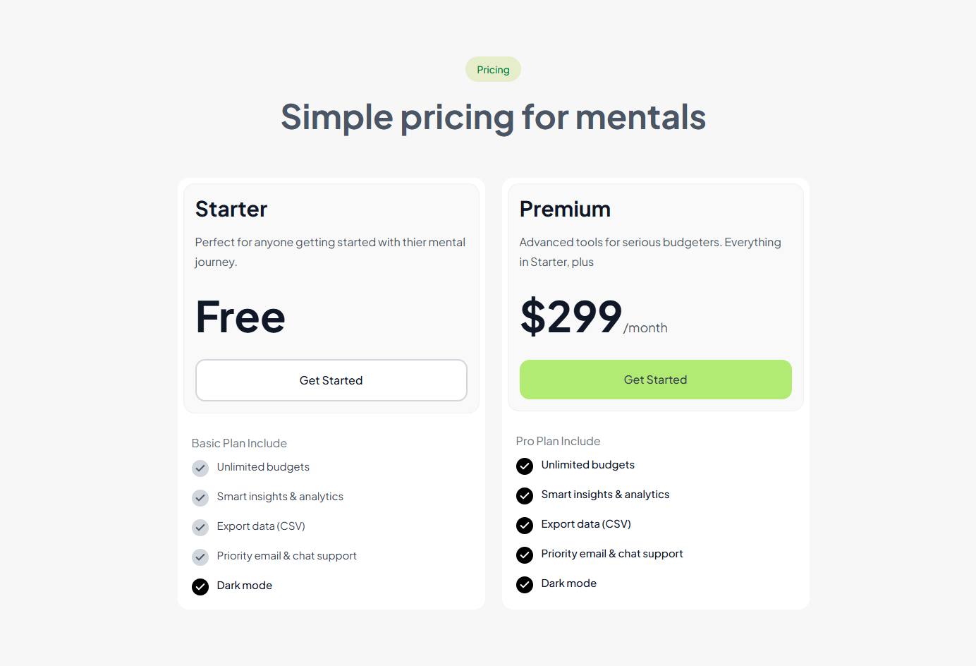
Task: Click Premium's Dark mode check icon
Action: click(525, 585)
